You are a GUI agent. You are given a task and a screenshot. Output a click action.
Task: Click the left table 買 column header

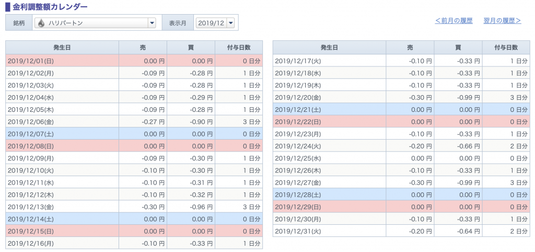191,48
